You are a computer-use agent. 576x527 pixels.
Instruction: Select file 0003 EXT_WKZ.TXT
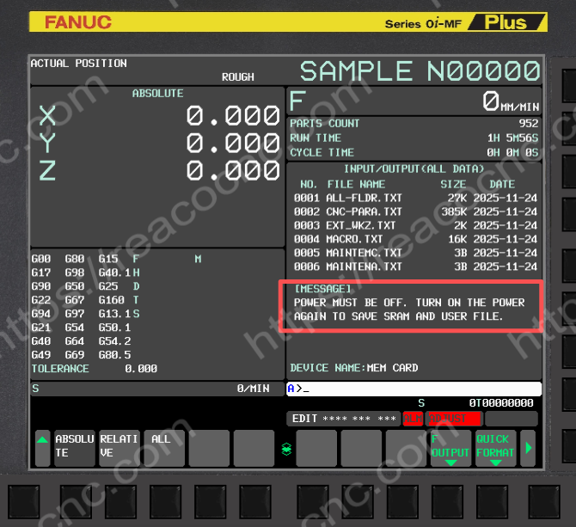click(x=415, y=225)
